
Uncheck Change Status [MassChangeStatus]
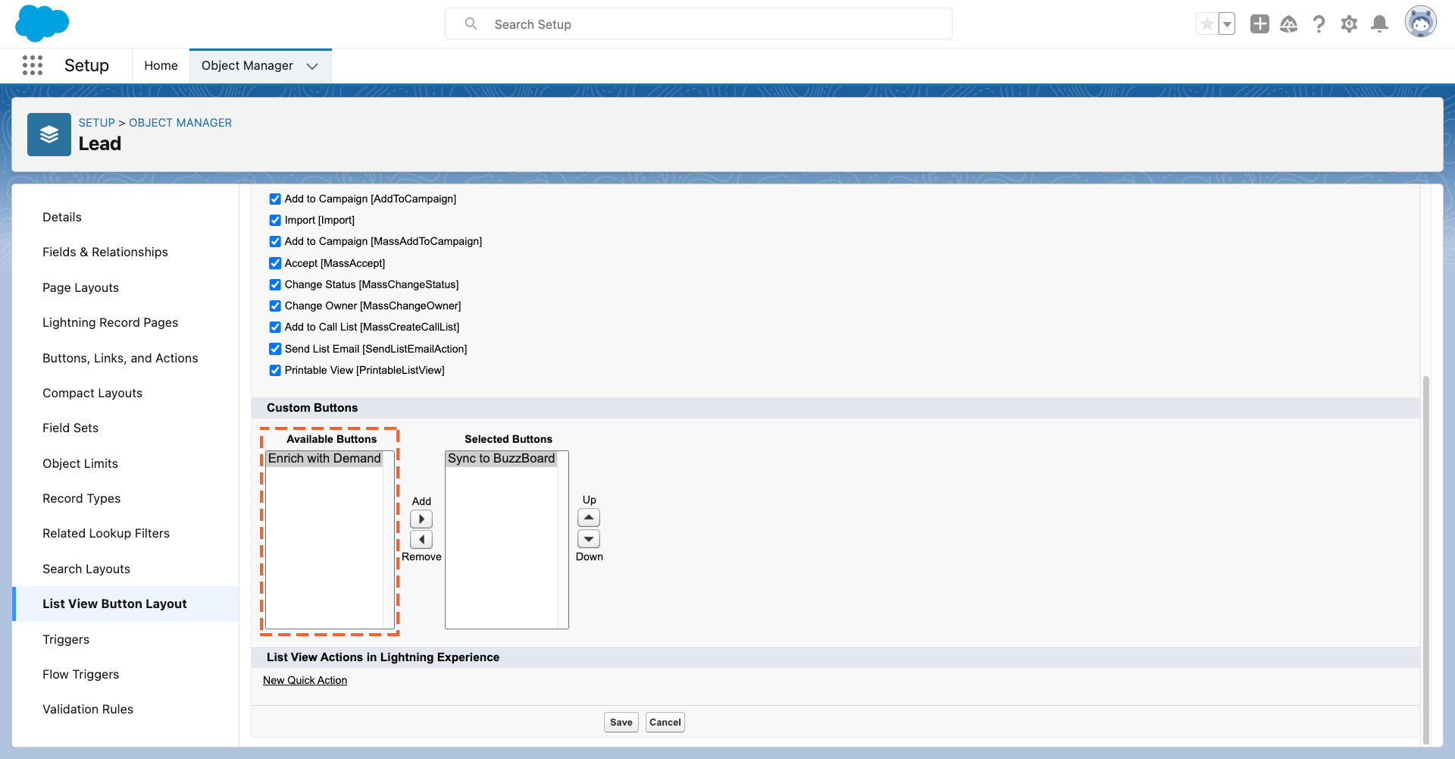click(x=275, y=285)
